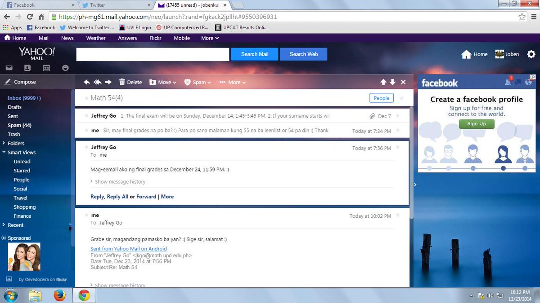Image resolution: width=540 pixels, height=303 pixels.
Task: Collapse the Smart Views section
Action: coord(4,152)
